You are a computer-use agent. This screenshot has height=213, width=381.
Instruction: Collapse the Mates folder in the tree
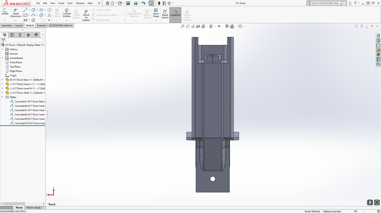(3, 97)
